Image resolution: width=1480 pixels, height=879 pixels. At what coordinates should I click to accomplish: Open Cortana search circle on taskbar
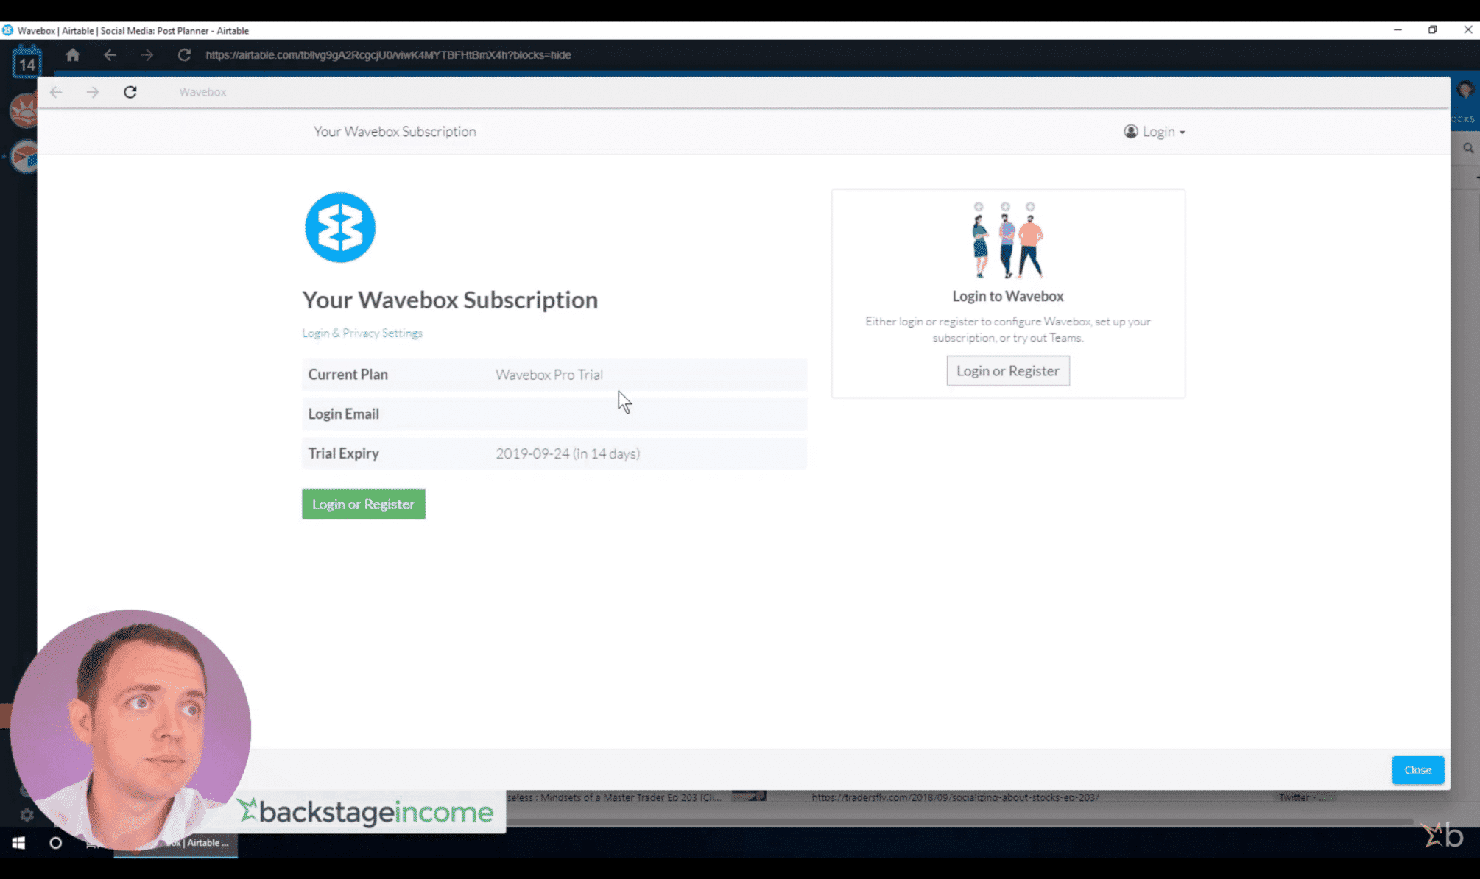[x=55, y=842]
